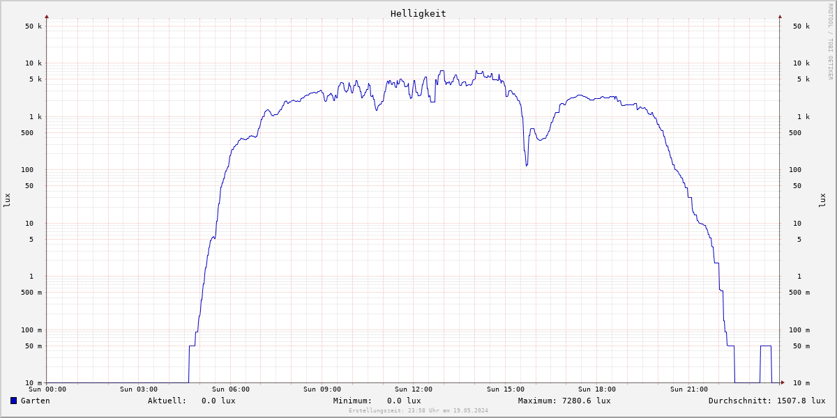The height and width of the screenshot is (418, 837).
Task: Click "1 k" on the left axis
Action: (x=36, y=117)
